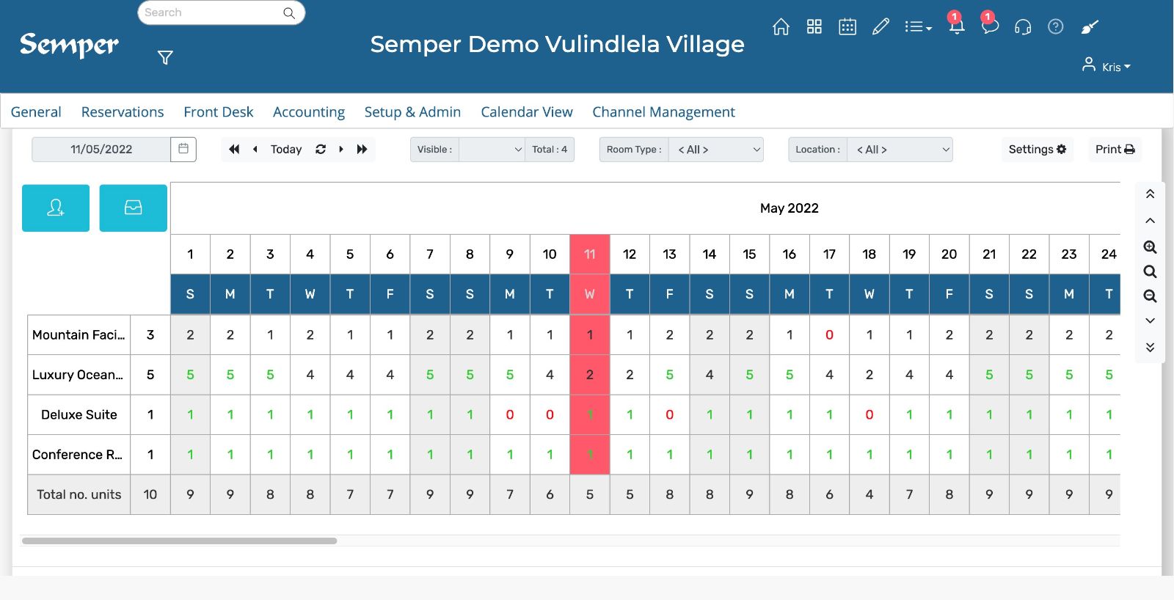Click the zoom in magnifier icon

tap(1150, 247)
